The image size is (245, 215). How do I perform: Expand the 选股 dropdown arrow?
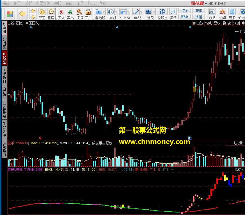[x=154, y=12]
